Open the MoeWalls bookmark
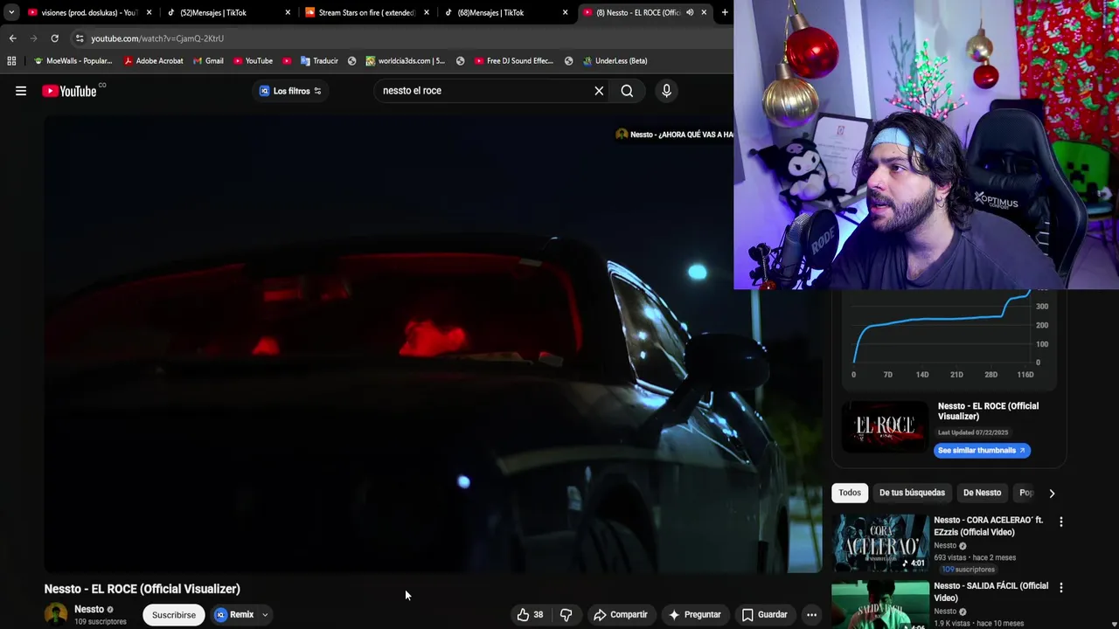Viewport: 1119px width, 629px height. point(73,61)
